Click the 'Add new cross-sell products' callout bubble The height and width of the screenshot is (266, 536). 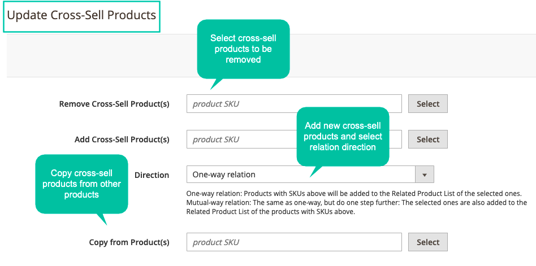click(343, 136)
